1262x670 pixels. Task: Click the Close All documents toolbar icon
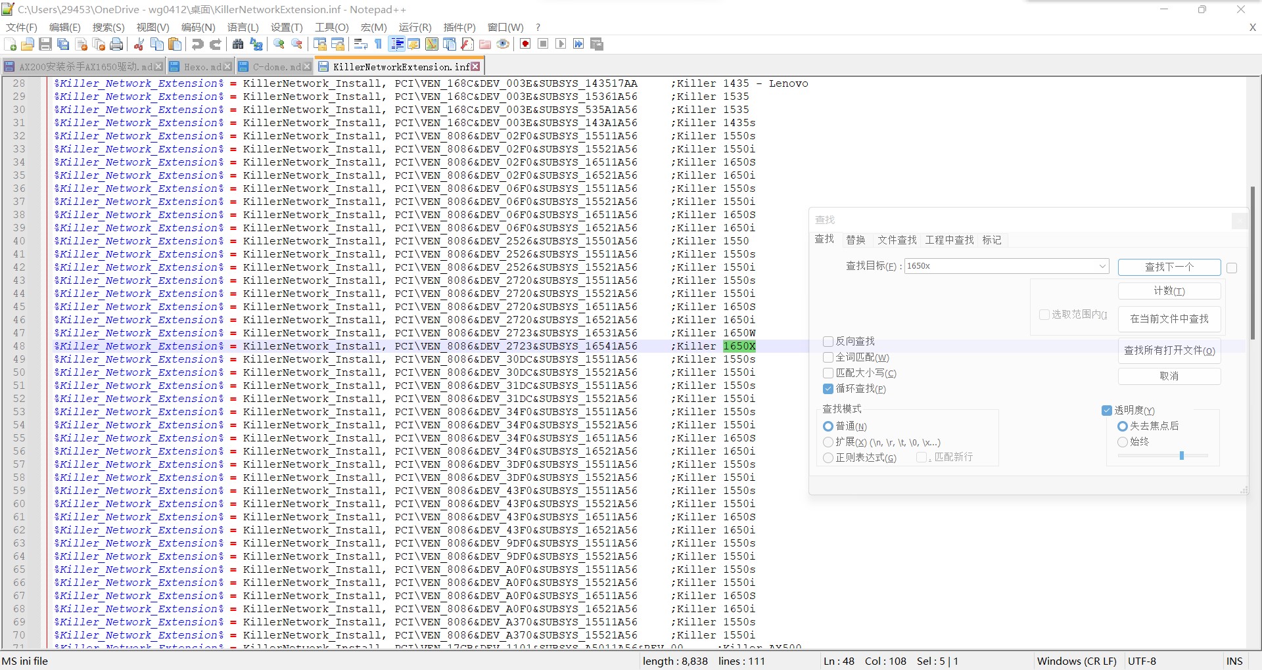click(99, 44)
